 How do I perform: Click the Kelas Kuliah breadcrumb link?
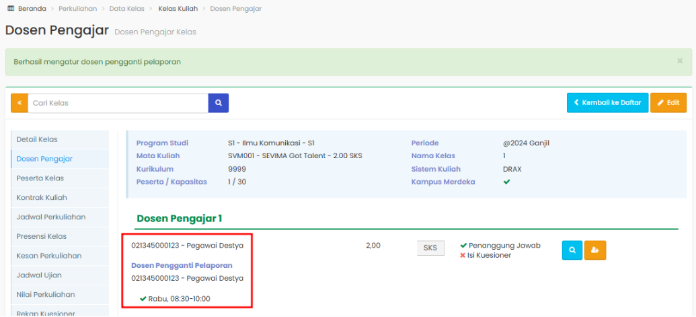178,9
